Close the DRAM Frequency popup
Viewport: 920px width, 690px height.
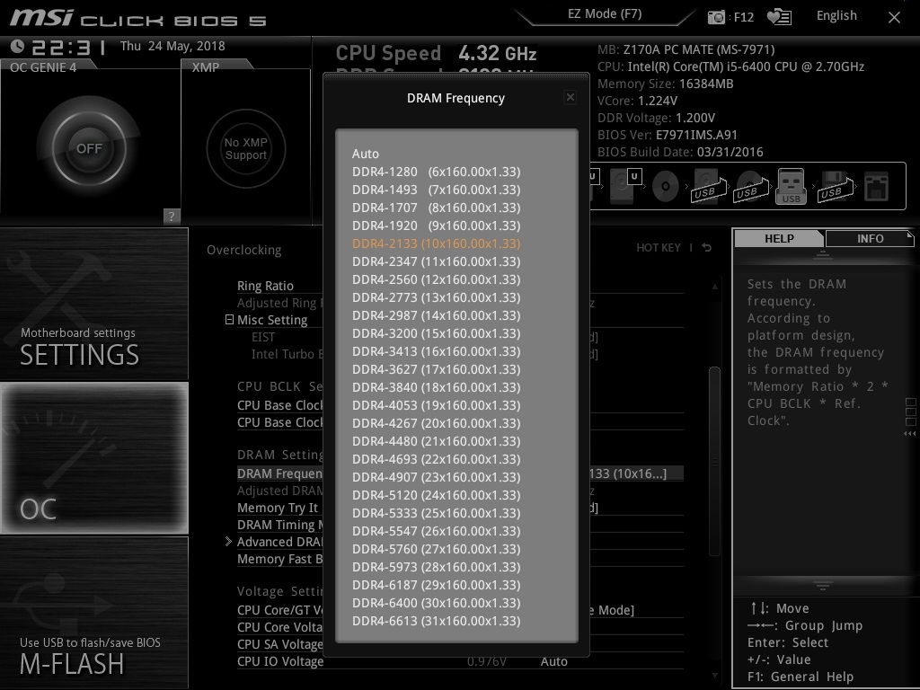point(570,97)
